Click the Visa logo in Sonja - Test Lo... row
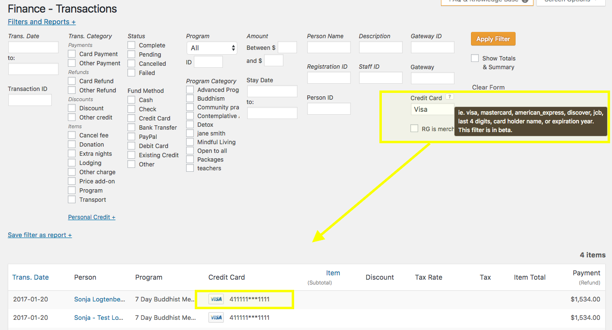The height and width of the screenshot is (330, 612). [x=216, y=317]
